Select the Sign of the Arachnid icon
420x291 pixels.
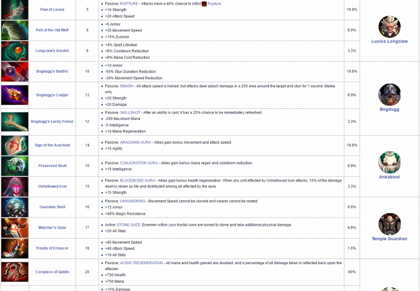(13, 145)
